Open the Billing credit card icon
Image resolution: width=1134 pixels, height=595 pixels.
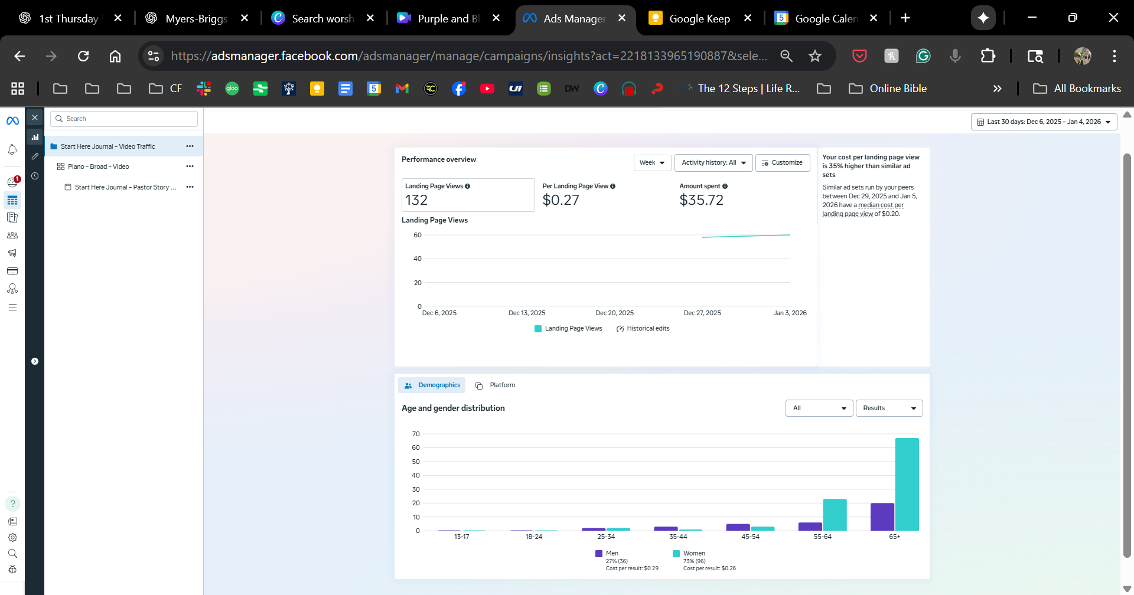12,271
